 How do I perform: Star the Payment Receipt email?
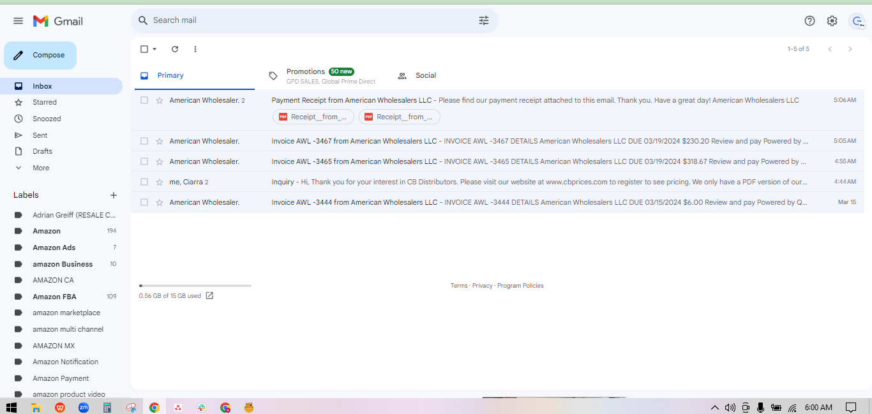[x=160, y=100]
